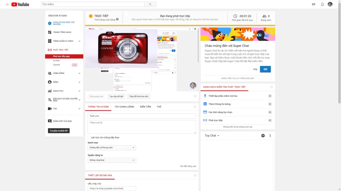Switch to the 'Tùy chọn luồng' tab

tap(124, 107)
